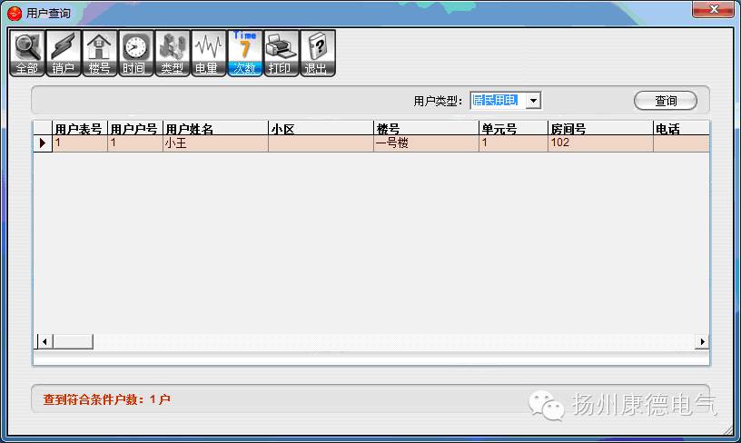Select the 小王 name cell
Viewport: 741px width, 443px height.
point(215,143)
